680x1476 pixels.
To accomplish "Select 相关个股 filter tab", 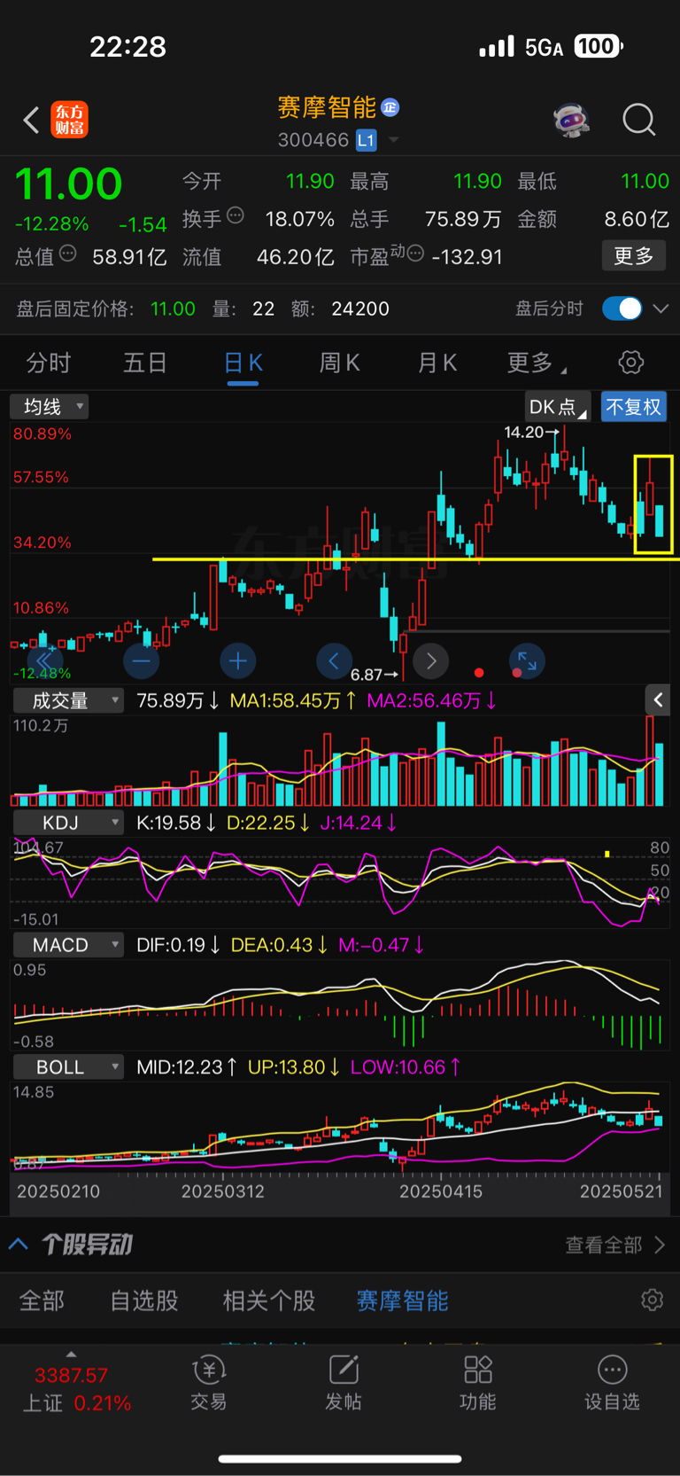I will pyautogui.click(x=269, y=1300).
